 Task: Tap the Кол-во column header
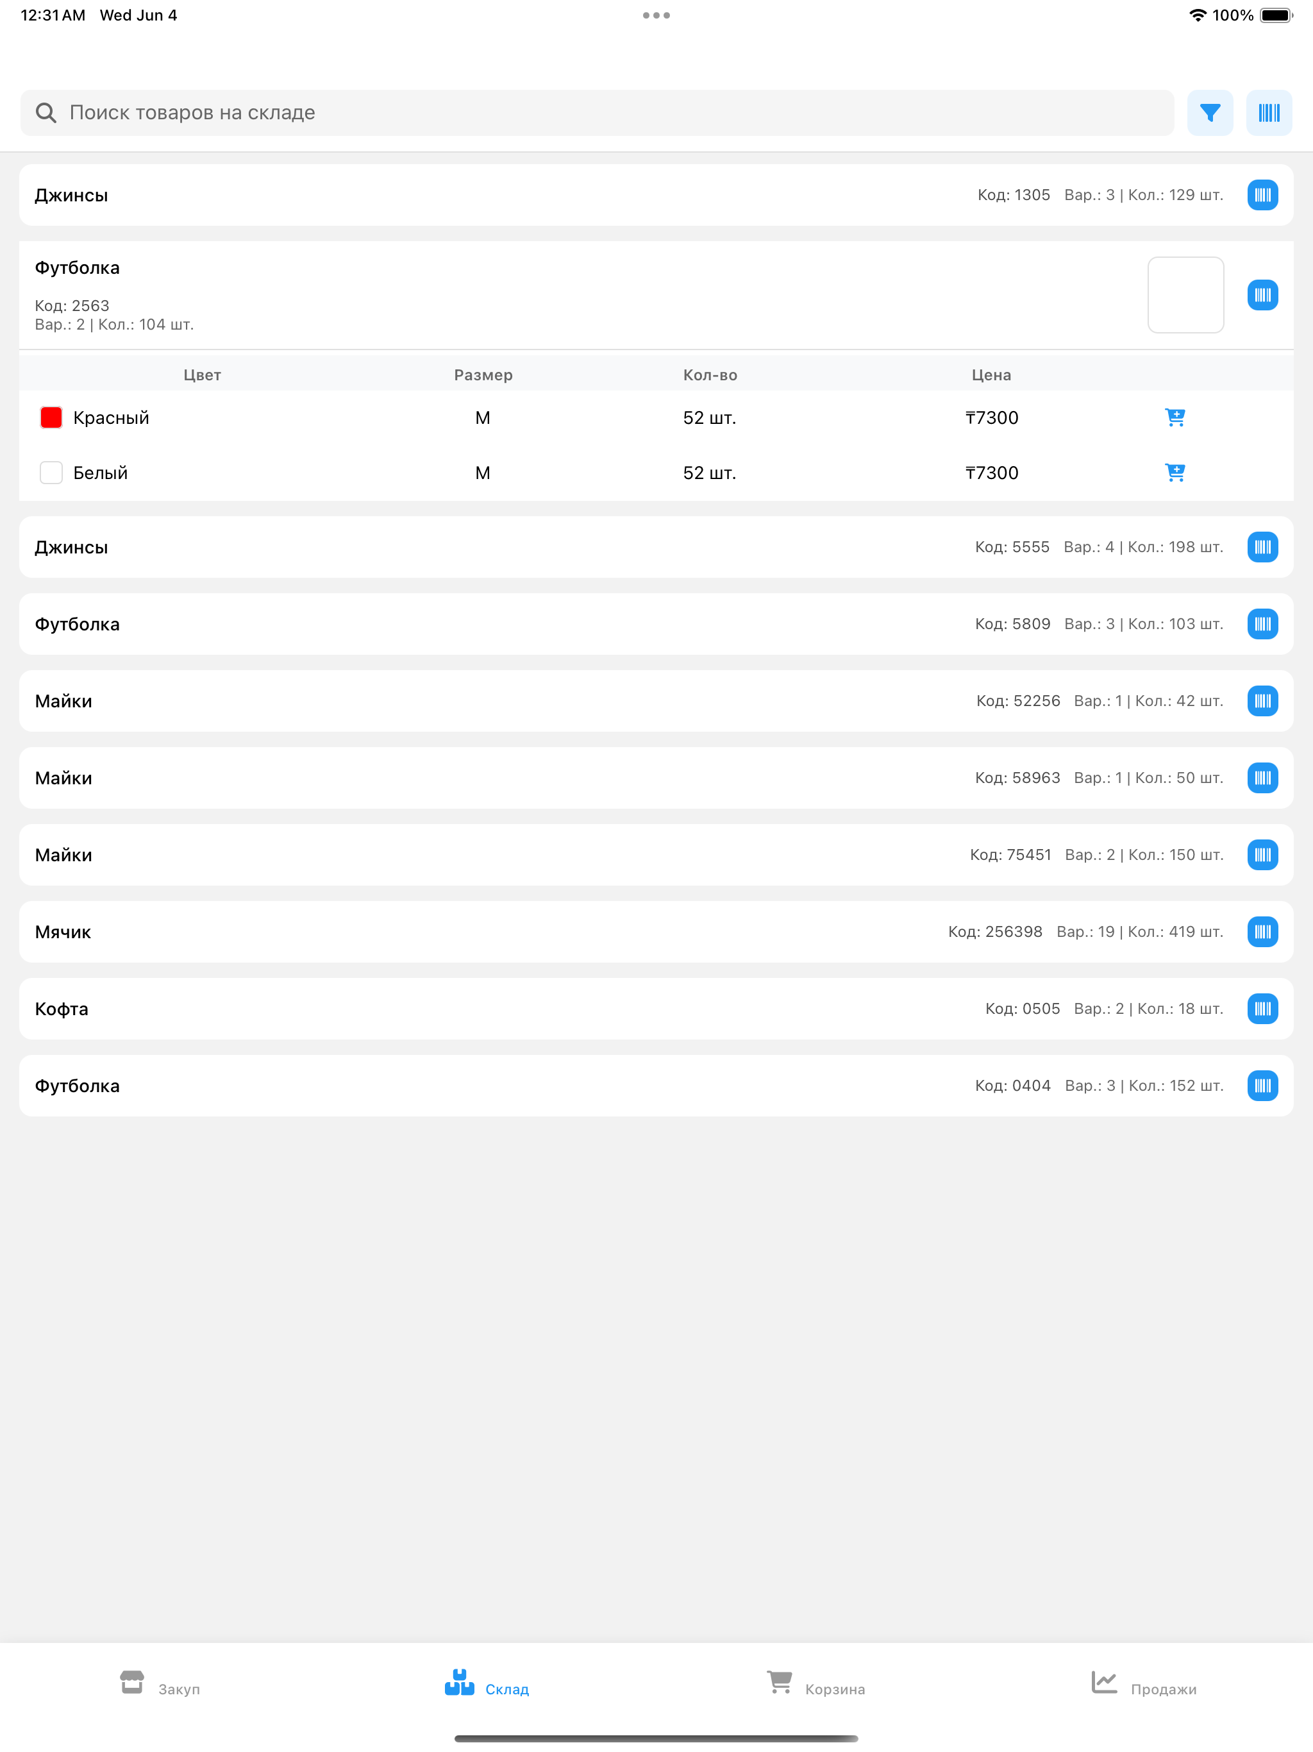[x=710, y=375]
